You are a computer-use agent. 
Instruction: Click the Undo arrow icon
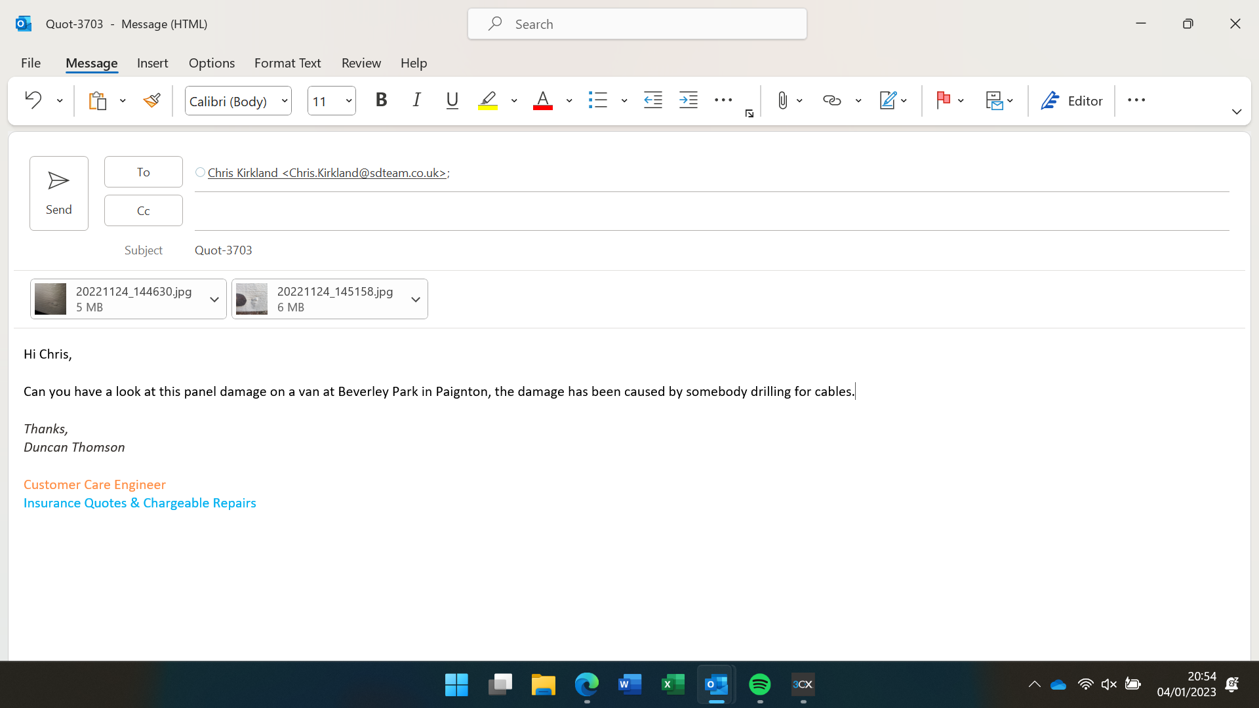pos(33,100)
